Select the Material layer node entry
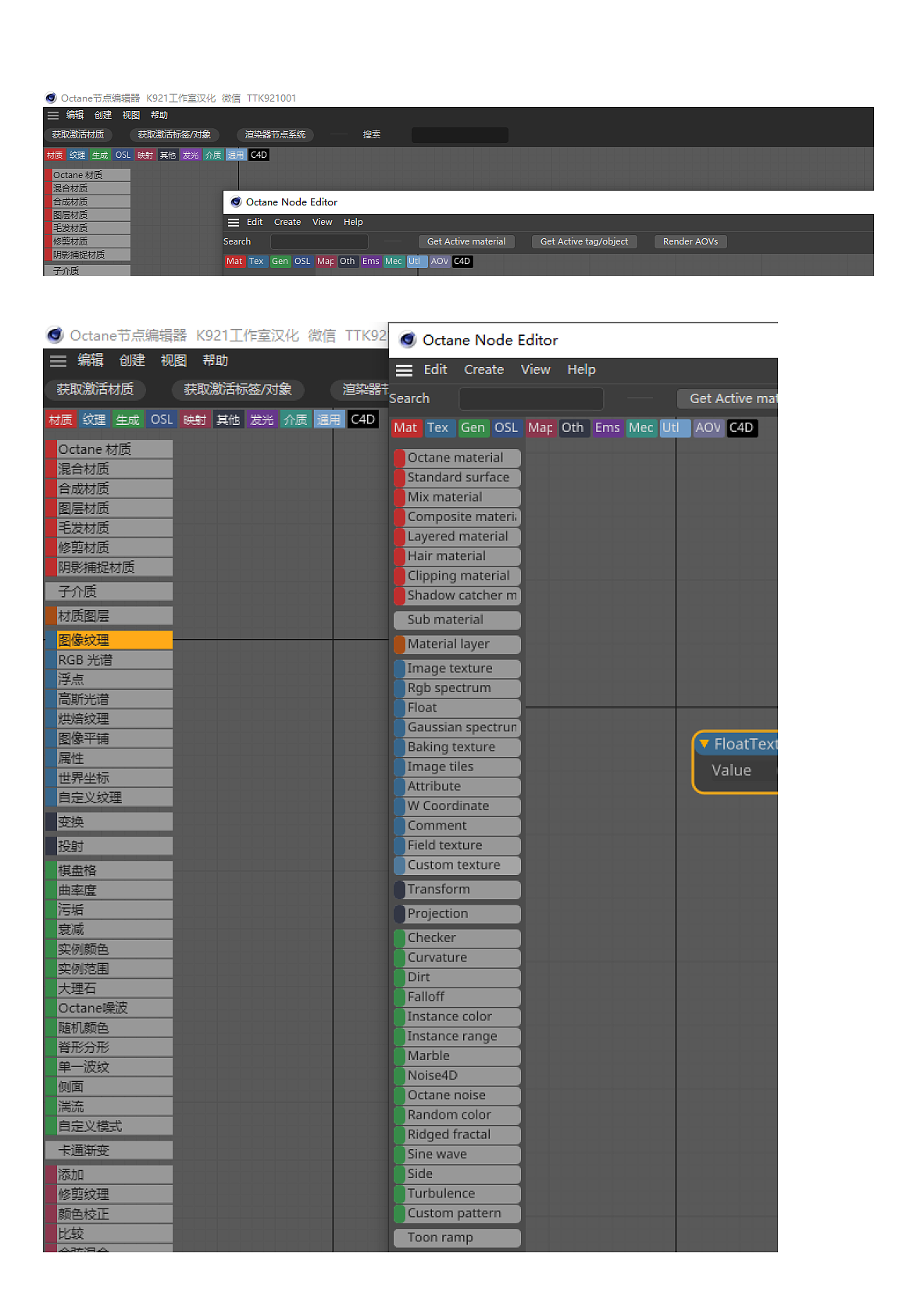 click(457, 644)
